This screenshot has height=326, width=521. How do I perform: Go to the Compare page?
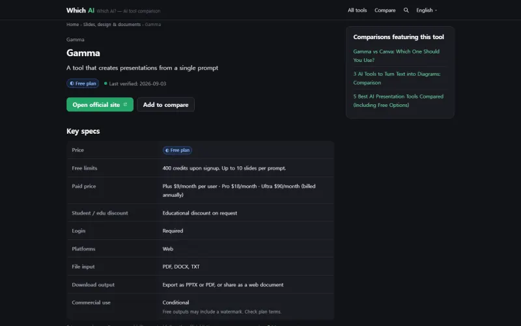(x=385, y=10)
